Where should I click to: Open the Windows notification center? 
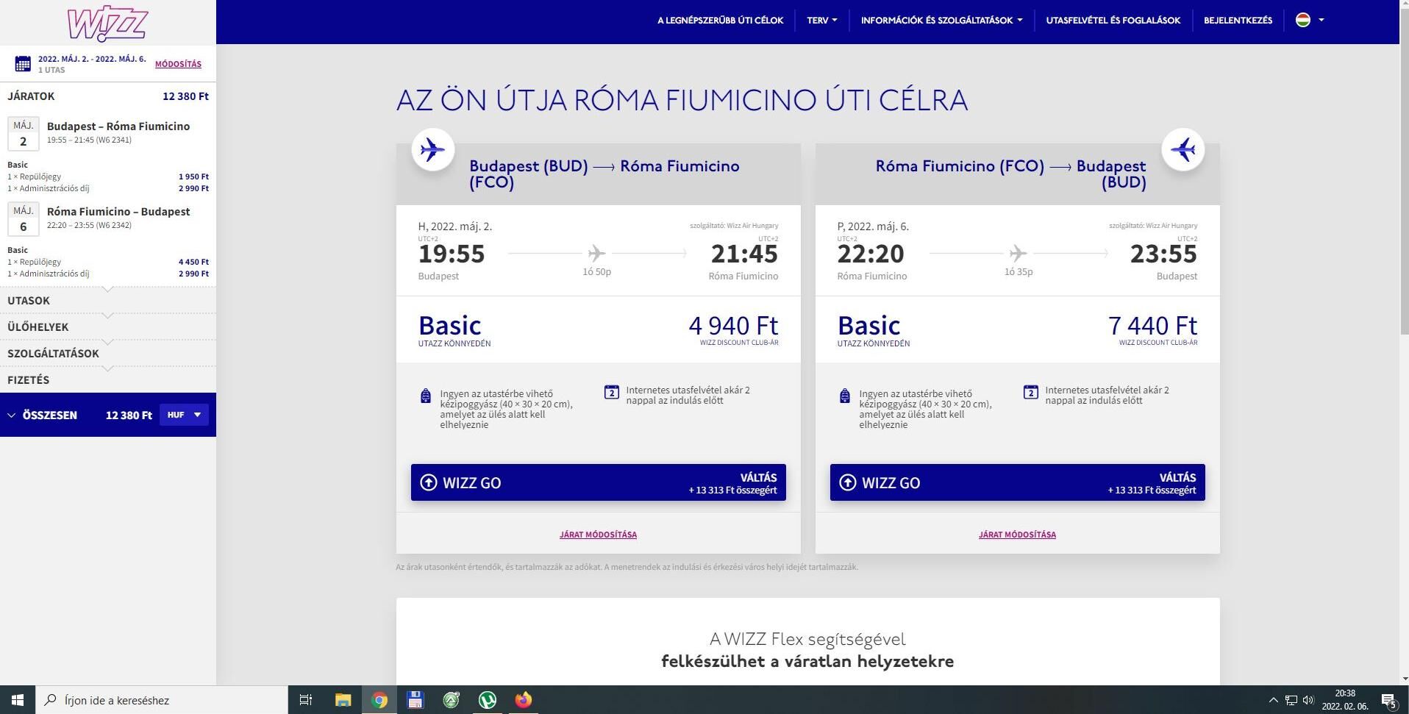point(1388,701)
